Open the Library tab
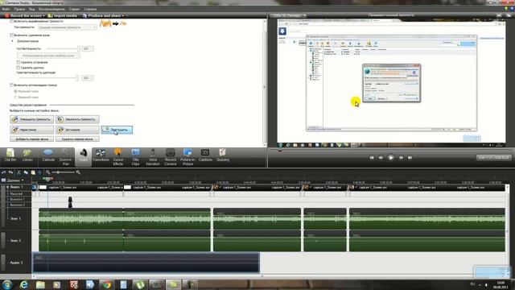Image resolution: width=515 pixels, height=290 pixels. tap(27, 155)
